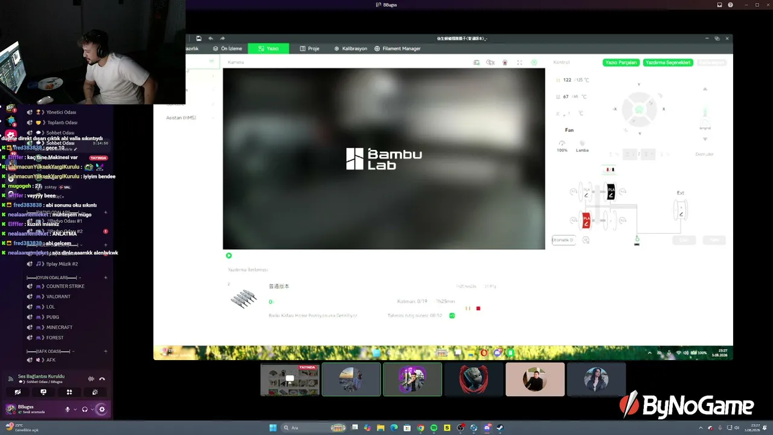Play the camera stream below the video

click(229, 256)
